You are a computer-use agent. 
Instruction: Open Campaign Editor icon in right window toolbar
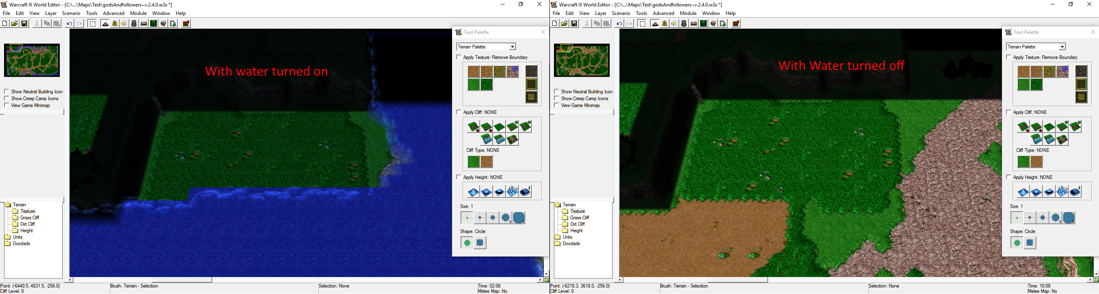[694, 23]
